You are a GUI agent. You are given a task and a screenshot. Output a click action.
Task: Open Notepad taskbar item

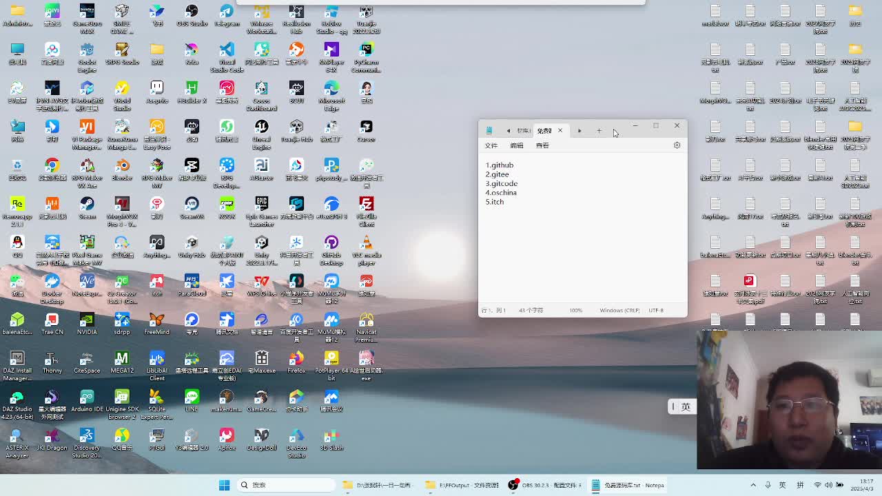click(628, 485)
